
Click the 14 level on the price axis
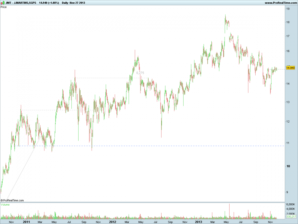(288, 84)
